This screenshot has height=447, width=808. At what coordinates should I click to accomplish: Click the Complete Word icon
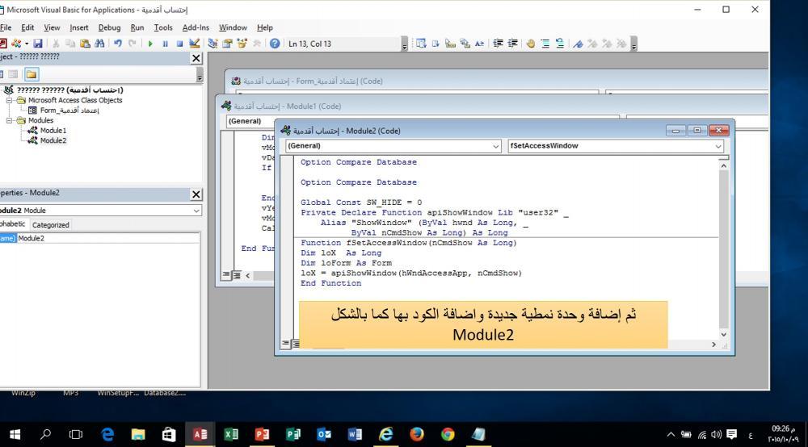click(479, 44)
